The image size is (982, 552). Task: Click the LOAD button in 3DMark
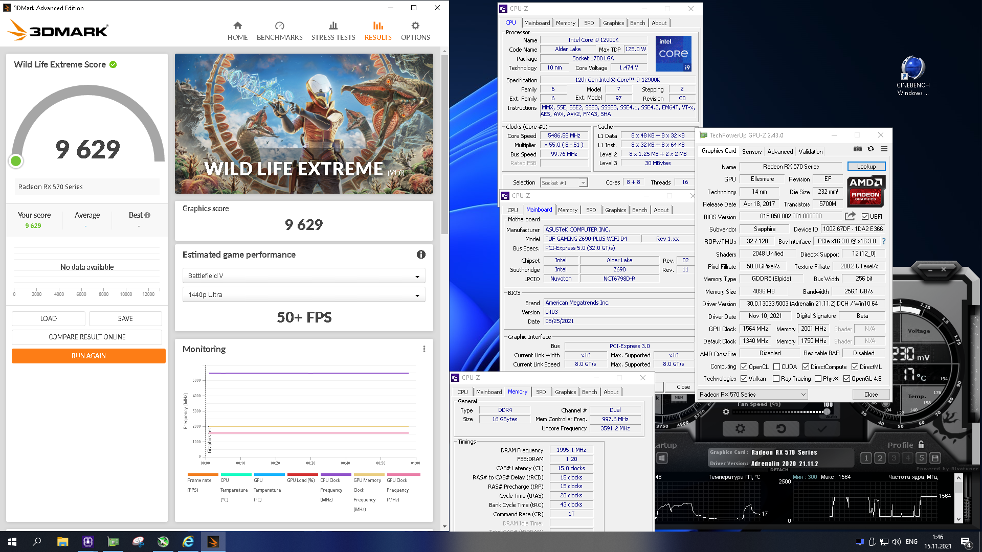[x=49, y=318]
